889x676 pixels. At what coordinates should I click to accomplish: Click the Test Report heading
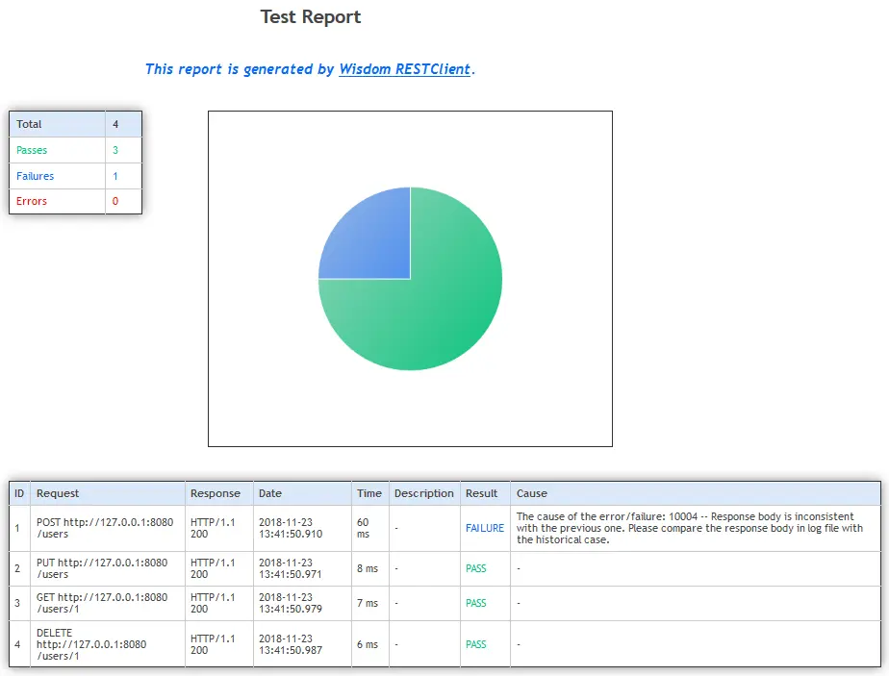pyautogui.click(x=311, y=17)
